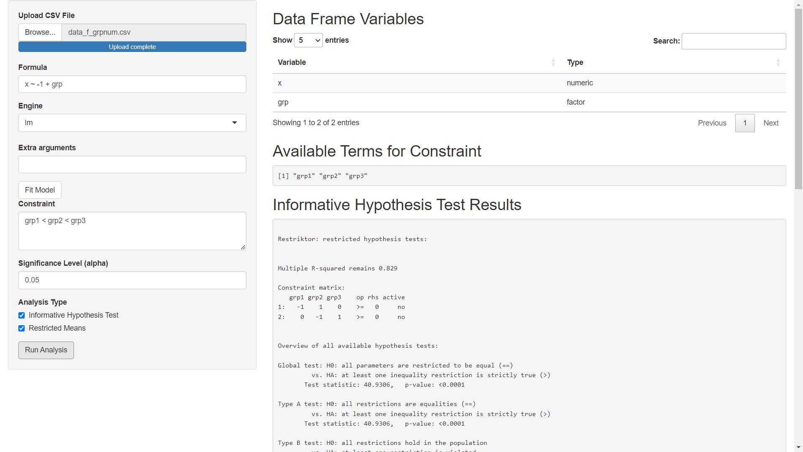The height and width of the screenshot is (452, 803).
Task: Click the Constraint matrix label in results
Action: pyautogui.click(x=311, y=288)
